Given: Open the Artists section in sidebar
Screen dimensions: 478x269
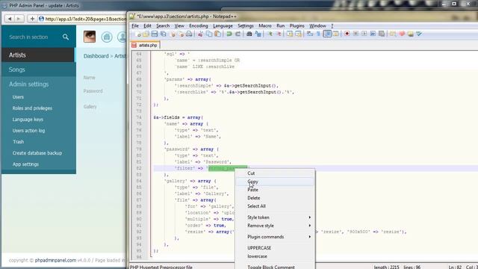Looking at the screenshot, I should click(38, 55).
